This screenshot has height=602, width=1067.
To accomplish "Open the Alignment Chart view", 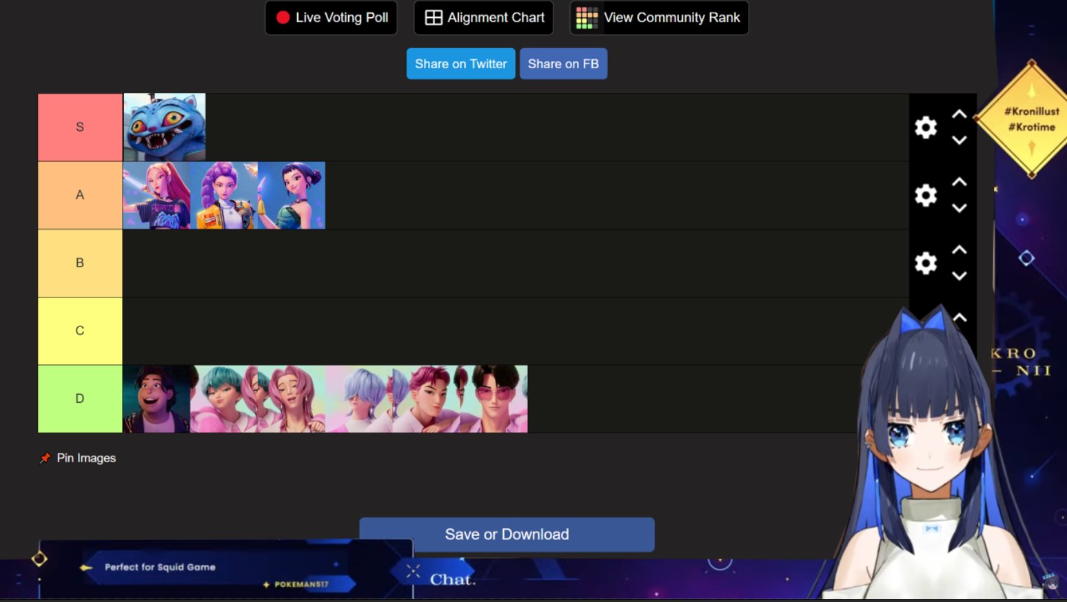I will point(484,18).
